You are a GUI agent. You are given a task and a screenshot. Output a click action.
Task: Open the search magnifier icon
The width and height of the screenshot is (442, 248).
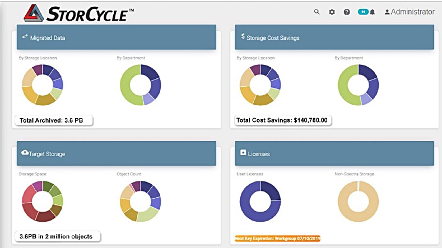coord(317,12)
